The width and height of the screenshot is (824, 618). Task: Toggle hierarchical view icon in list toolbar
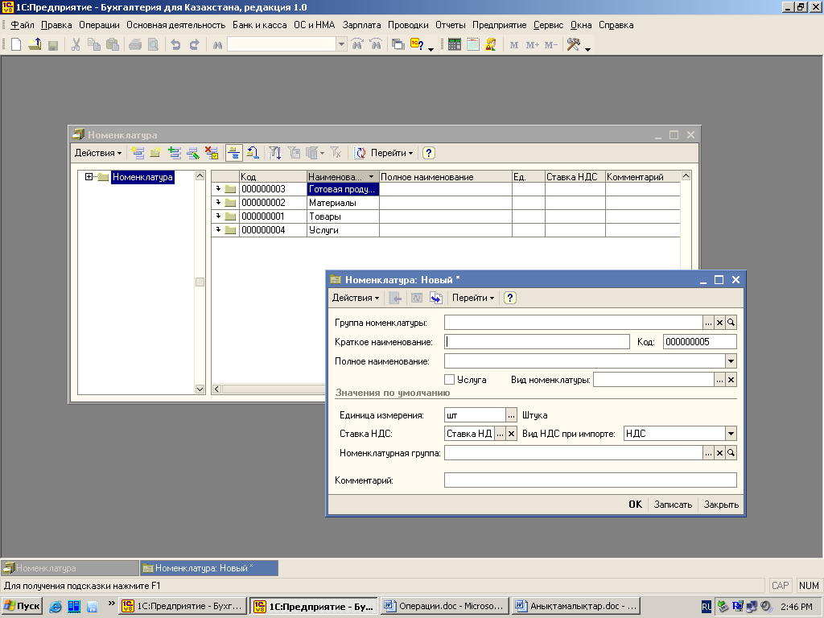pyautogui.click(x=234, y=153)
